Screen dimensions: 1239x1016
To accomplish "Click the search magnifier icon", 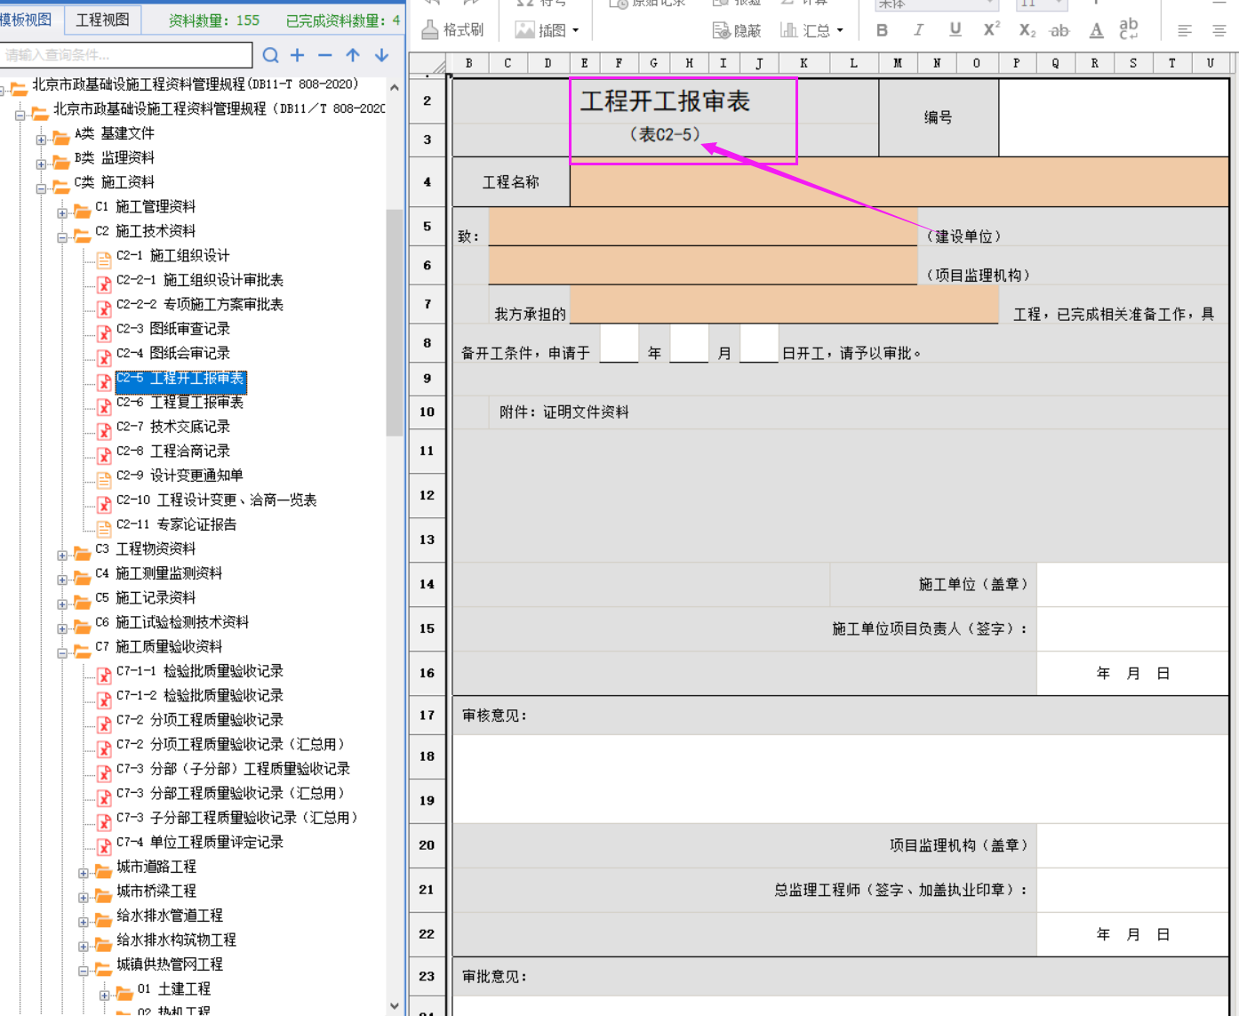I will 270,55.
